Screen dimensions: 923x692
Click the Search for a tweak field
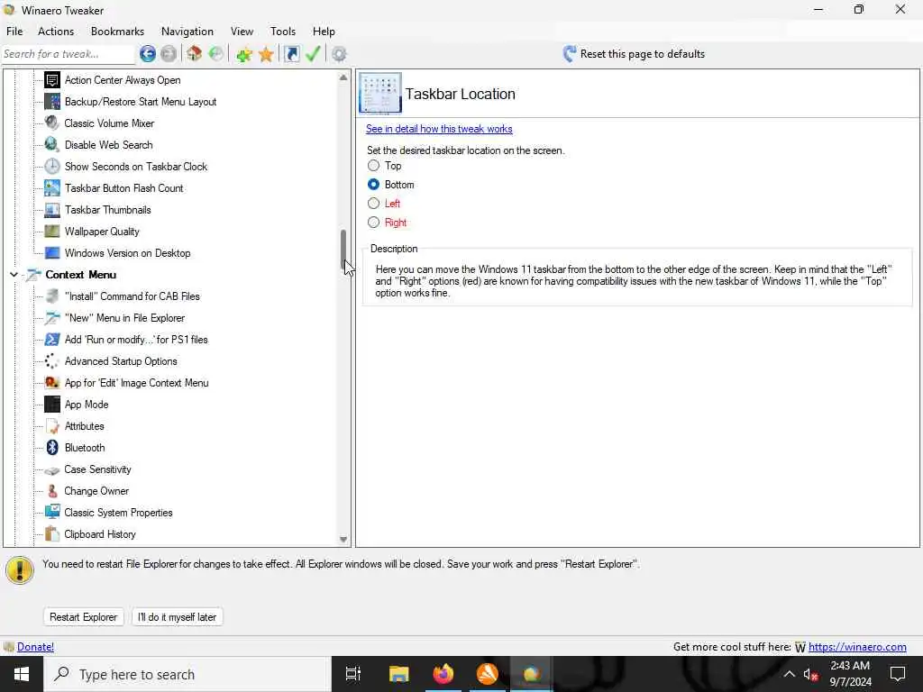[68, 54]
